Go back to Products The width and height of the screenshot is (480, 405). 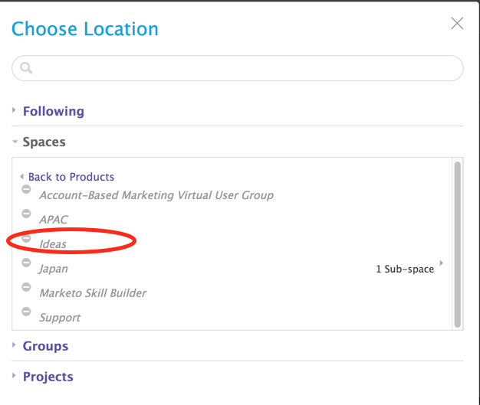[71, 177]
